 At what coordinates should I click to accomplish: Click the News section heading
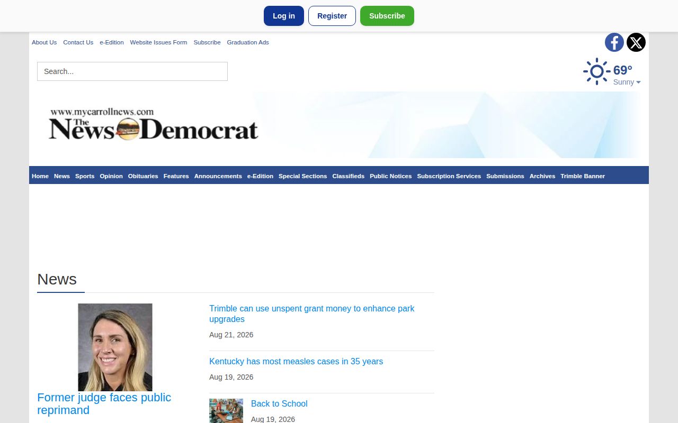(x=57, y=279)
